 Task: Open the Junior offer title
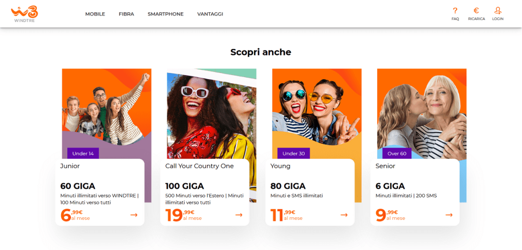70,166
